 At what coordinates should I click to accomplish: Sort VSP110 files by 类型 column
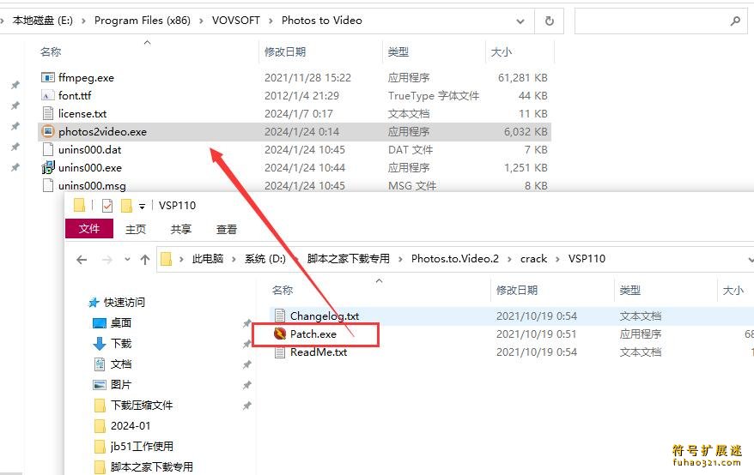tap(630, 290)
